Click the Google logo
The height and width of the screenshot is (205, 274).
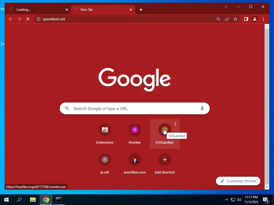pyautogui.click(x=135, y=80)
